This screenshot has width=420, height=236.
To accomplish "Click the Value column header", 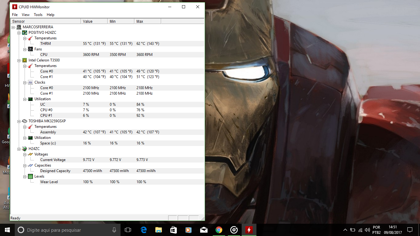I will click(94, 21).
